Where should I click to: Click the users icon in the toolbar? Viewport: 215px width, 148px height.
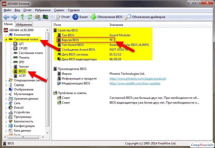pyautogui.click(x=38, y=17)
